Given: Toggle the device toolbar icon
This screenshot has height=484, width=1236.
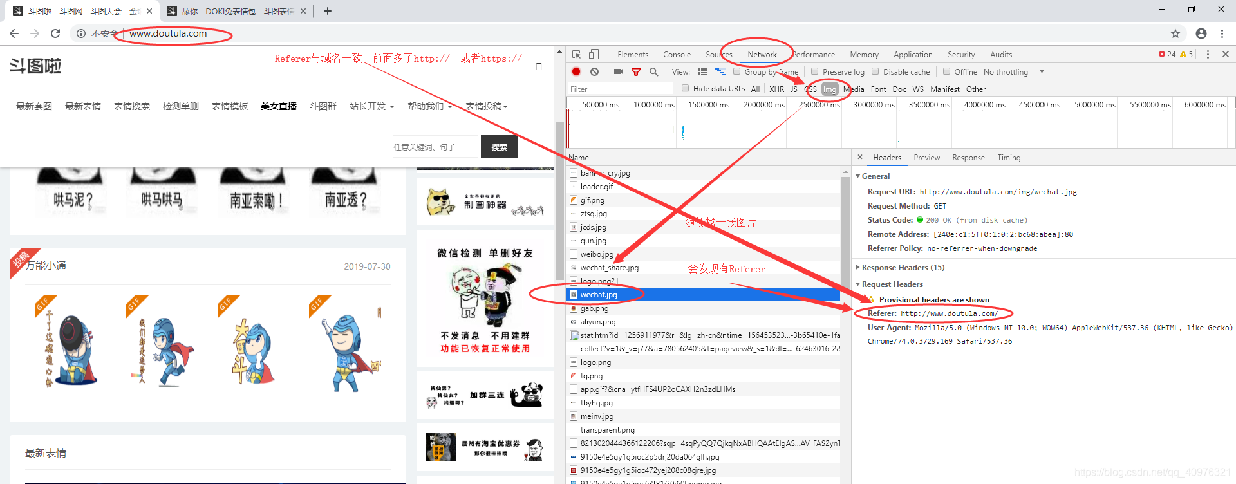Looking at the screenshot, I should pyautogui.click(x=594, y=55).
